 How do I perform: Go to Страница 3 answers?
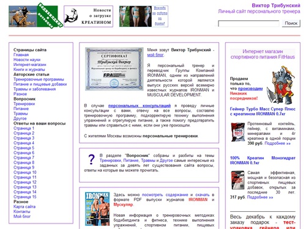click(24, 138)
